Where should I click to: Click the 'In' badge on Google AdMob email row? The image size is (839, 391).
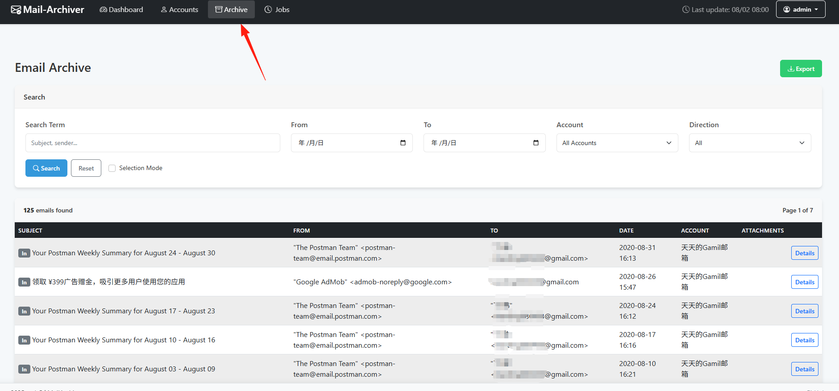[24, 282]
